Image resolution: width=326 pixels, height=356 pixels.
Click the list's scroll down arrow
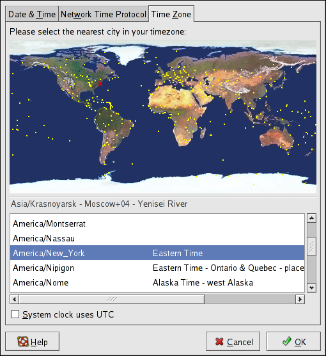click(311, 288)
